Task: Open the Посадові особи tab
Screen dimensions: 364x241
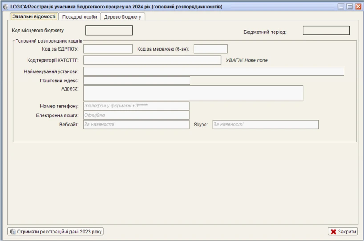Action: [80, 17]
